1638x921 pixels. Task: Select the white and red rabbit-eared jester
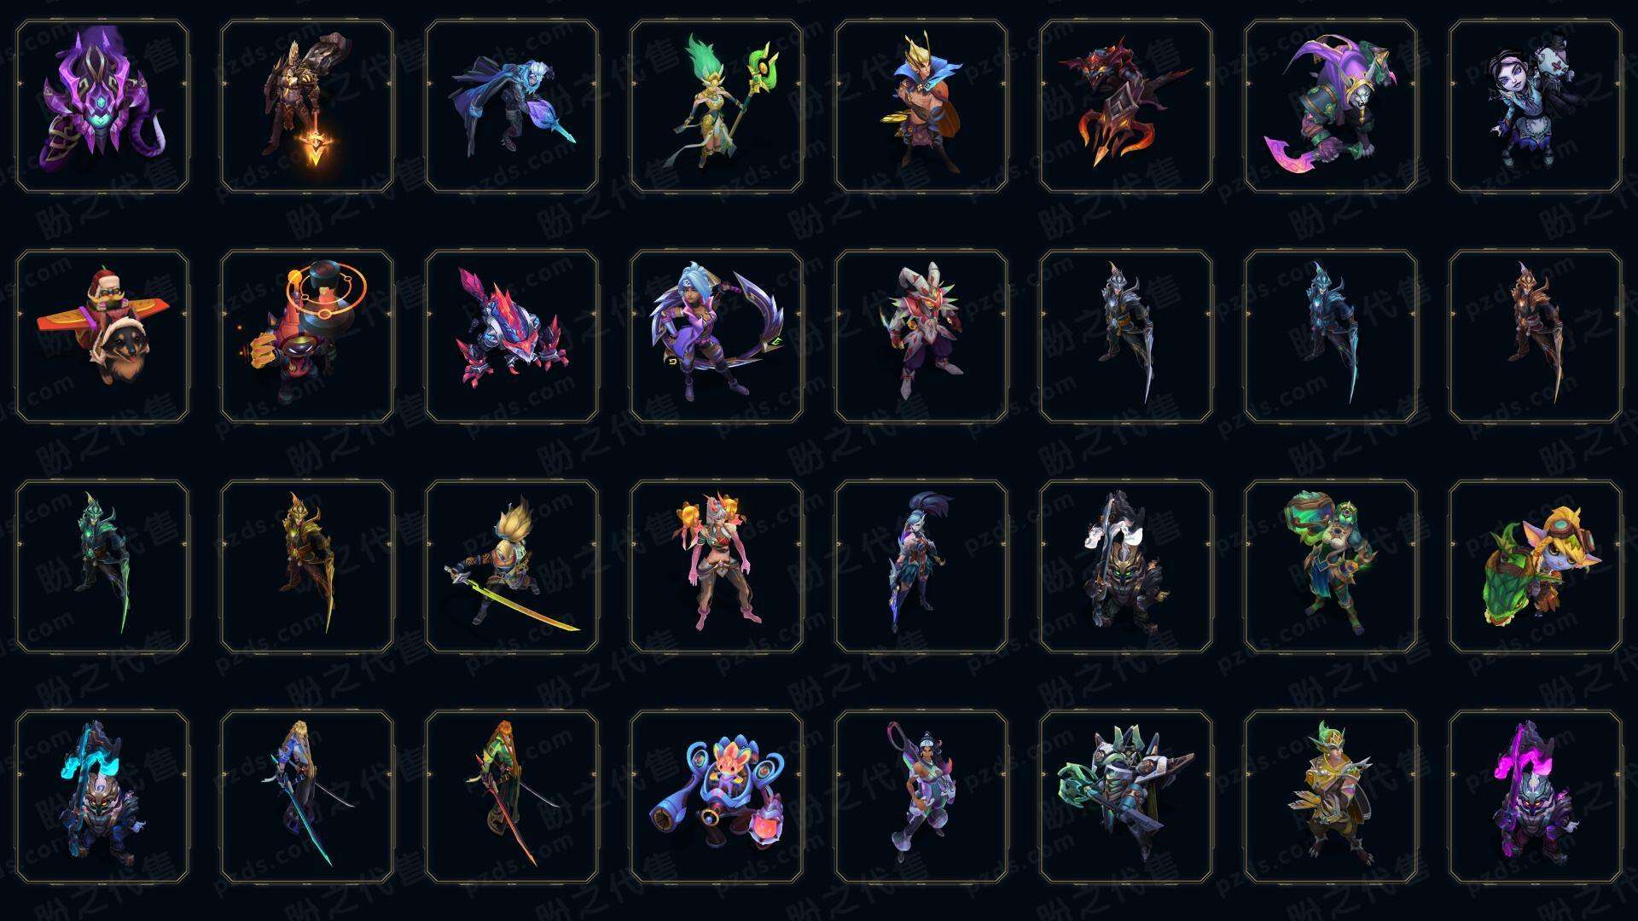pos(921,336)
